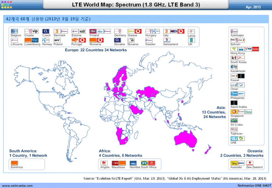Select the M1 logo for Singapore
The image size is (272, 188).
click(234, 112)
